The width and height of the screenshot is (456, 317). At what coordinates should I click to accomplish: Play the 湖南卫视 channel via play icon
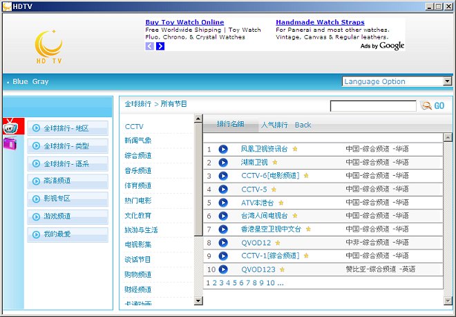pos(223,163)
